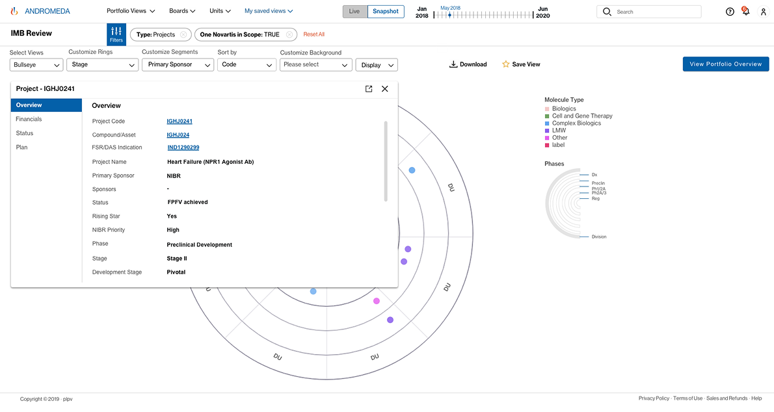Viewport: 774px width, 412px height.
Task: Click the May 2018 timeline marker
Action: (x=449, y=15)
